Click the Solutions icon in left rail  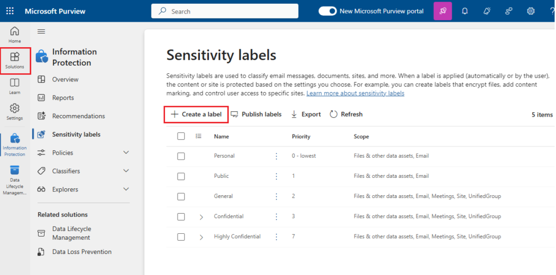[15, 60]
